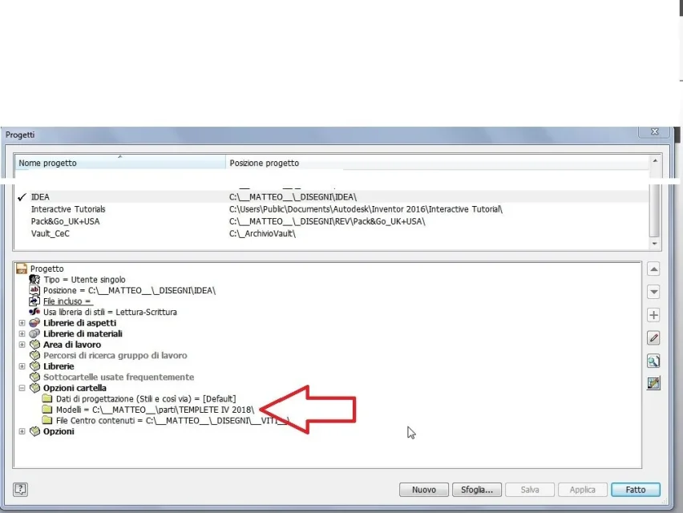The height and width of the screenshot is (513, 683).
Task: Click the Opzioni node folder icon
Action: click(34, 431)
